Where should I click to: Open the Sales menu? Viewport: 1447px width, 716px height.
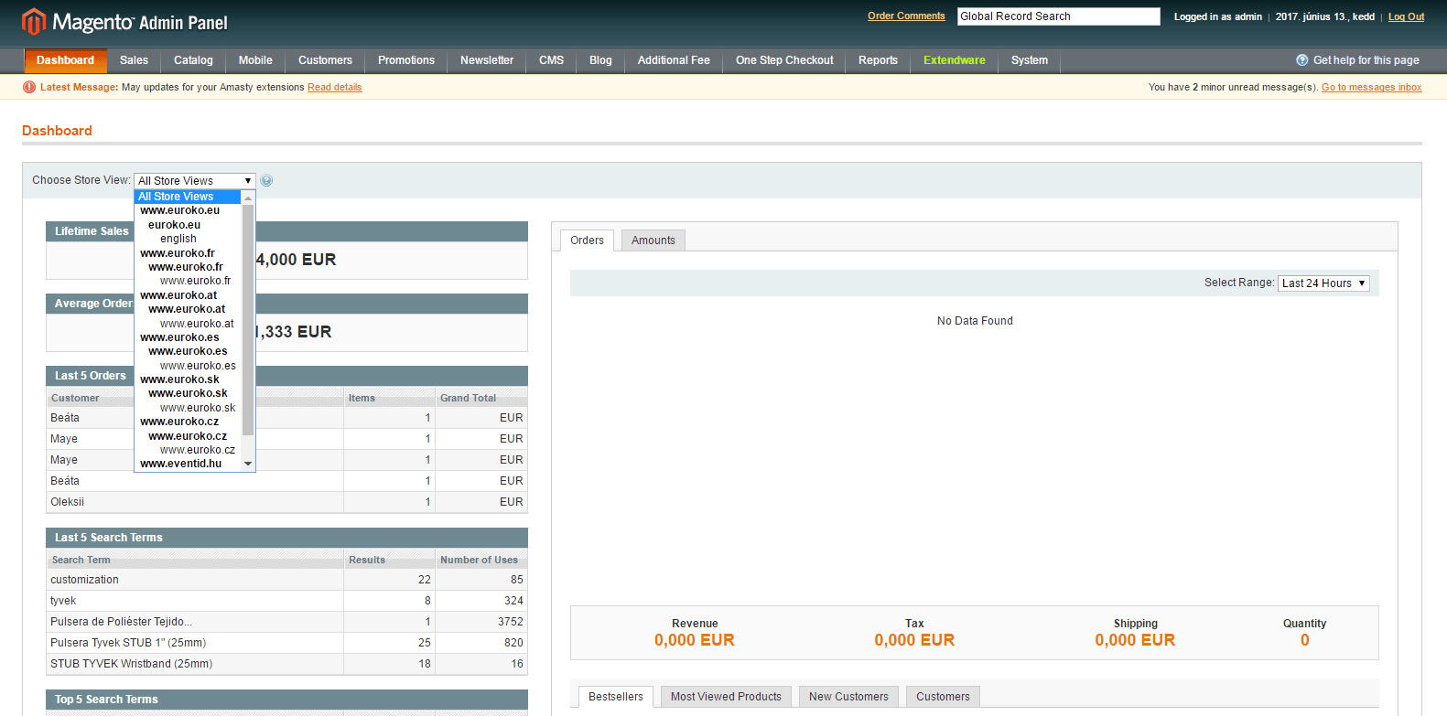coord(134,60)
